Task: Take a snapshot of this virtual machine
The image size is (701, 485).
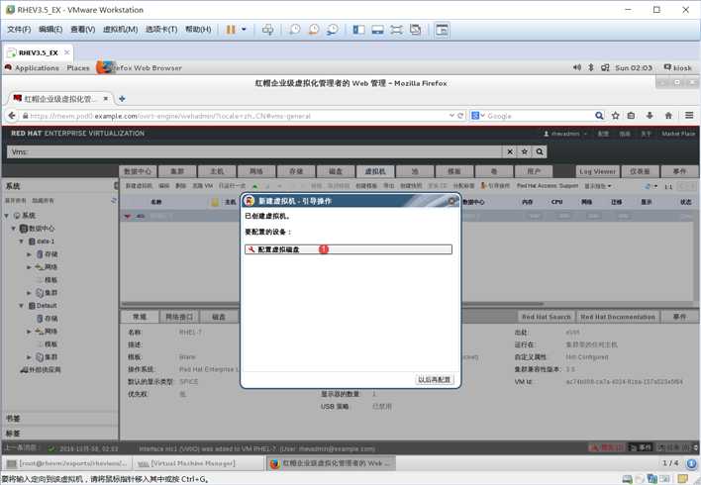Action: point(295,30)
